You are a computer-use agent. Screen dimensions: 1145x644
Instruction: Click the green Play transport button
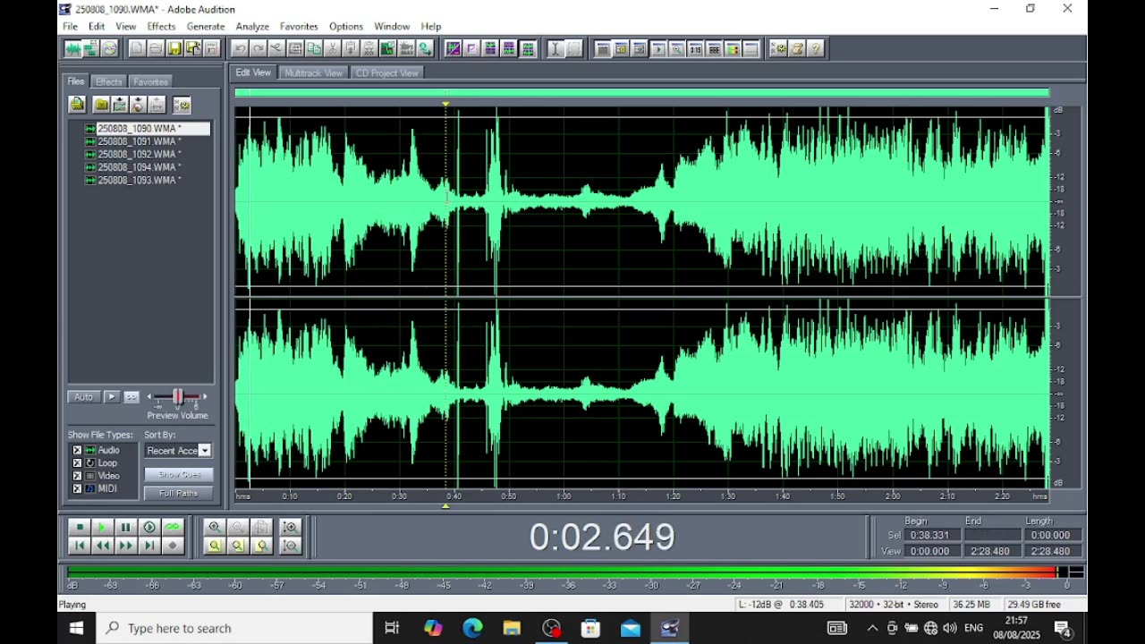102,528
